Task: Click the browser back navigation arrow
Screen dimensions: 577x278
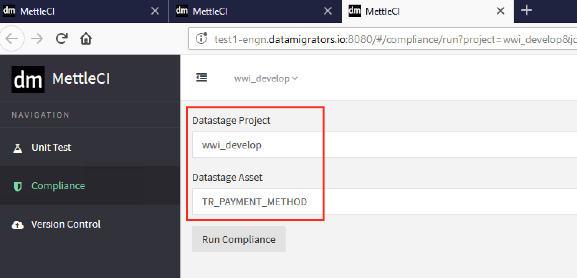Action: [x=12, y=38]
